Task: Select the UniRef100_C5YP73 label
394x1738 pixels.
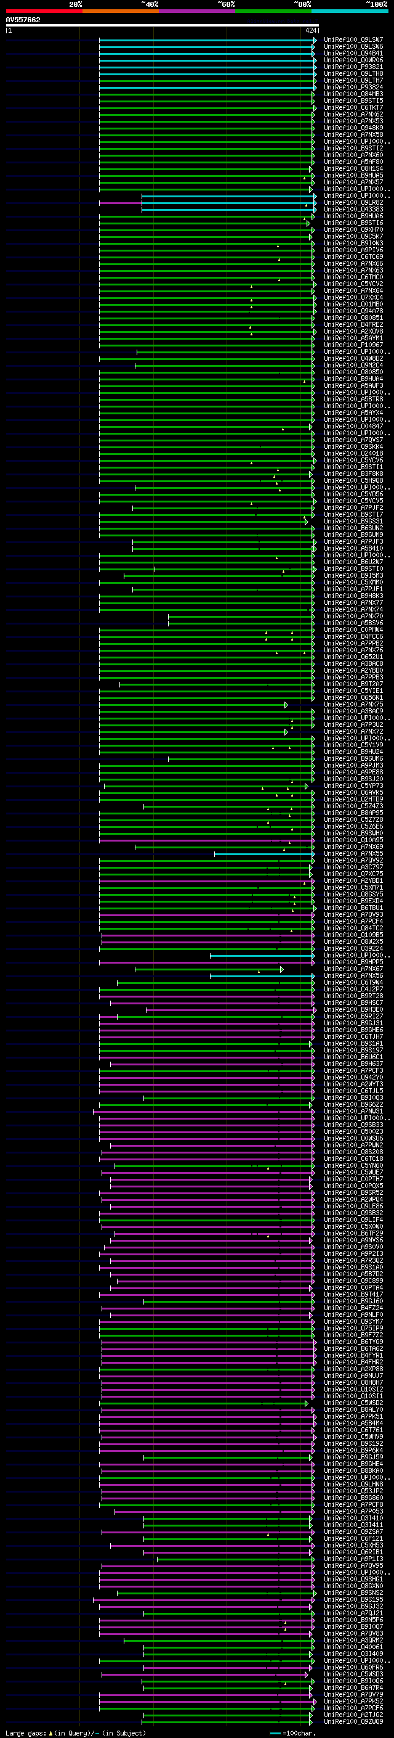Action: pyautogui.click(x=353, y=786)
